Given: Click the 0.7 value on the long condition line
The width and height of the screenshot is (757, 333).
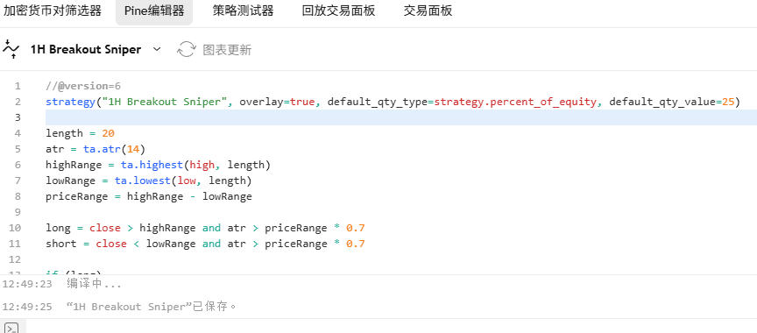Looking at the screenshot, I should click(x=356, y=228).
